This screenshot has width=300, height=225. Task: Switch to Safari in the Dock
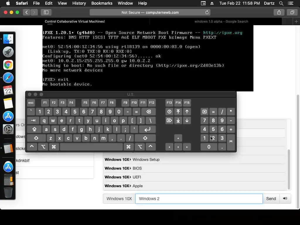click(x=8, y=78)
